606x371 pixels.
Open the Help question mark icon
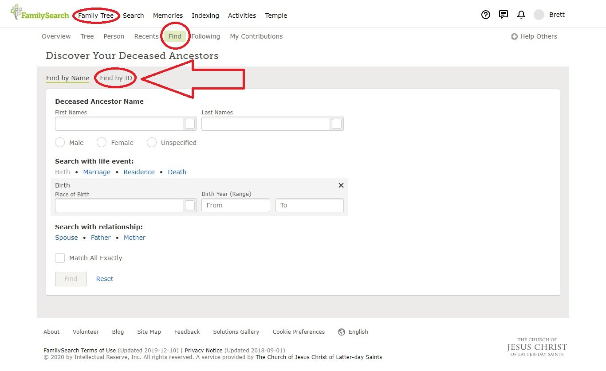point(485,15)
